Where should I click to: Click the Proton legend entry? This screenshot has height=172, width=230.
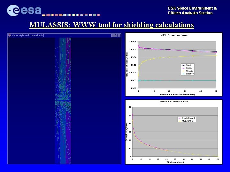point(187,68)
